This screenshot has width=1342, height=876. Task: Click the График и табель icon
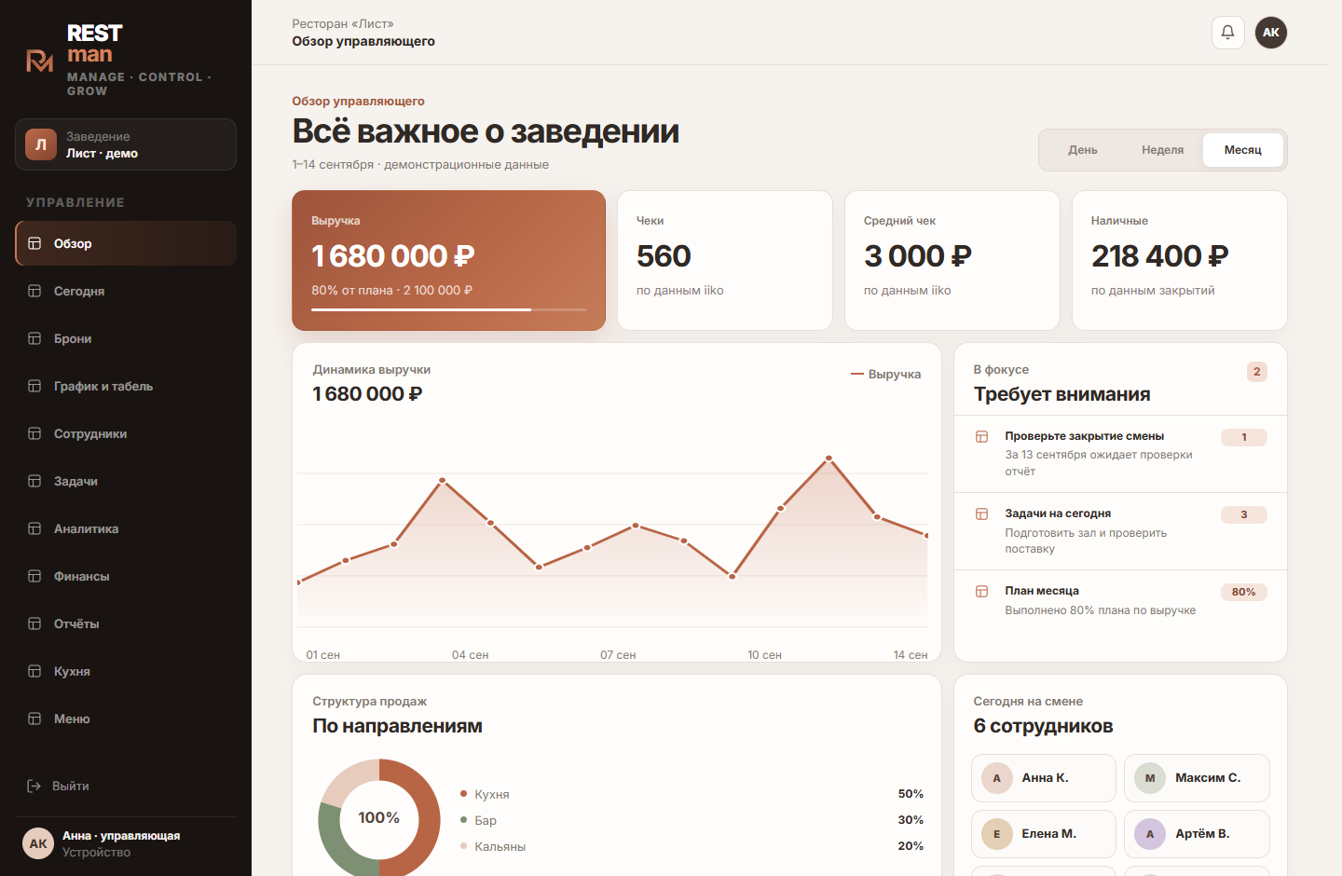pyautogui.click(x=34, y=386)
